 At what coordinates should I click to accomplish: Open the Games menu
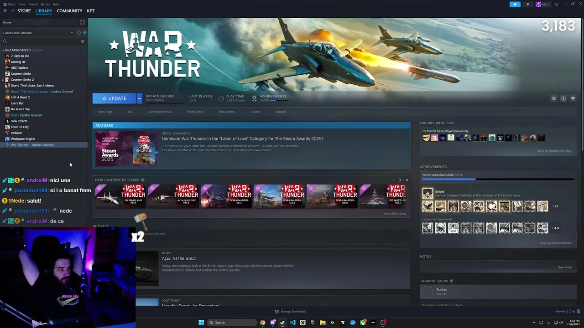pos(45,4)
